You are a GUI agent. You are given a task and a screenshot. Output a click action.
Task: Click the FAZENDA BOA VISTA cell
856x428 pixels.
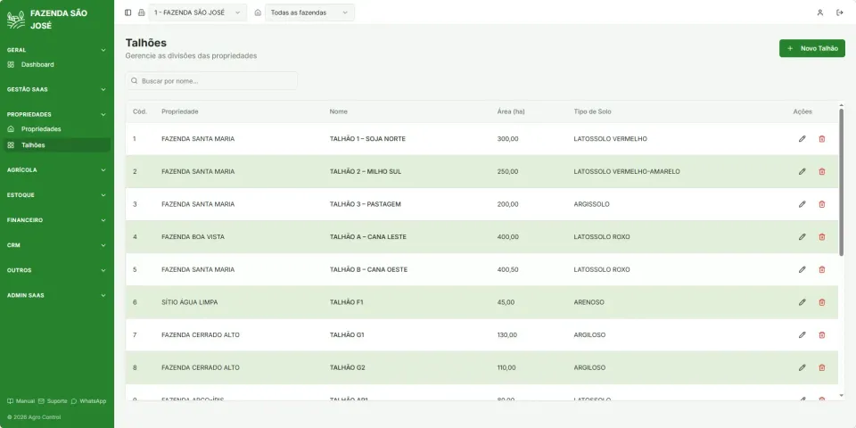point(193,237)
